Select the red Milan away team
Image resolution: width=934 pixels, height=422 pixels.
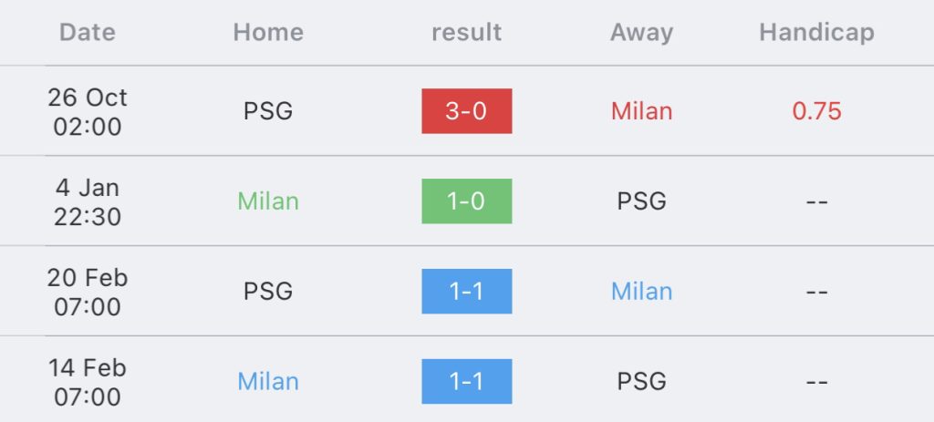(x=641, y=111)
